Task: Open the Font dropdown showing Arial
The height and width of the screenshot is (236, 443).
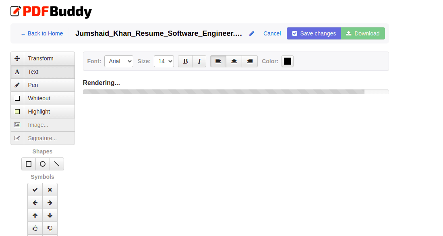Action: pos(119,61)
